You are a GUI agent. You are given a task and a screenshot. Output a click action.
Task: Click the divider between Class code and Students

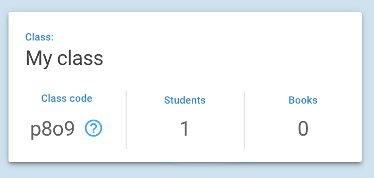click(126, 120)
